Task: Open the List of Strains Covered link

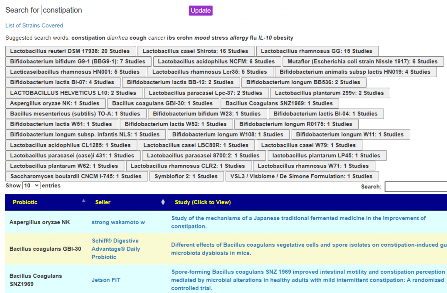Action: click(x=34, y=26)
